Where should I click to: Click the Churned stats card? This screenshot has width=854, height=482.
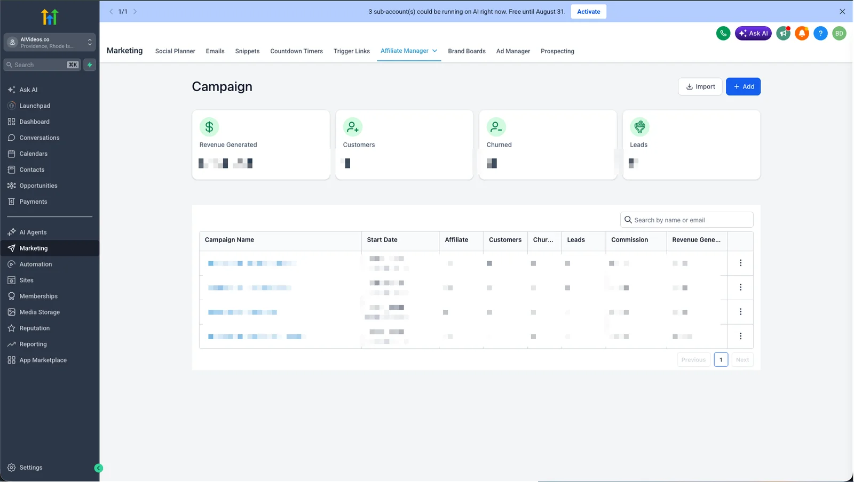[548, 145]
